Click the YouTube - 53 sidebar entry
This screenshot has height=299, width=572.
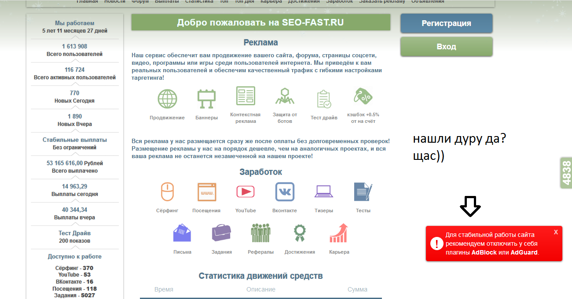(74, 275)
